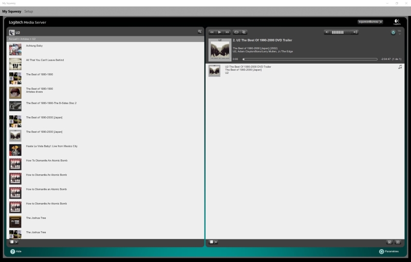Viewport: 411px width, 262px height.
Task: Click the music note icon on playlist track
Action: tap(400, 67)
